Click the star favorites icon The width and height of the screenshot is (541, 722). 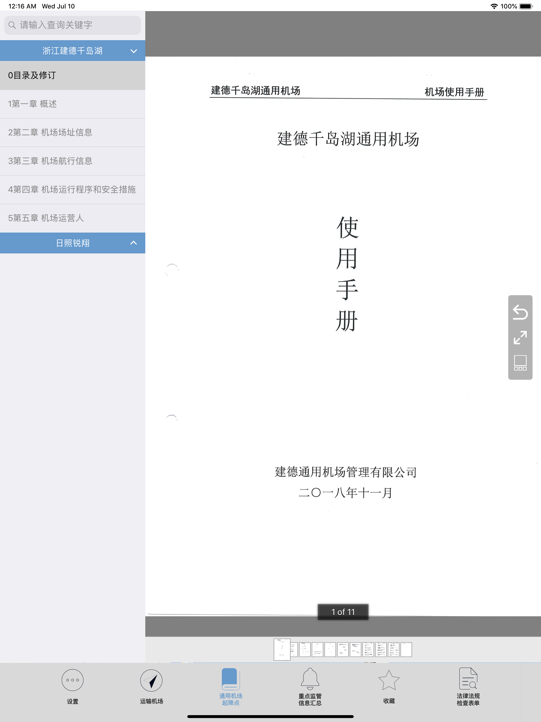point(389,680)
